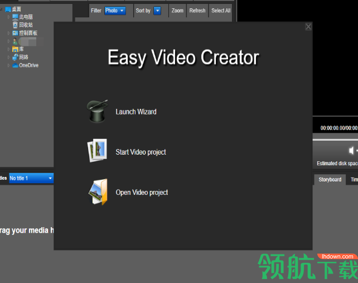Expand the 库 tree node
The width and height of the screenshot is (358, 283).
[9, 49]
